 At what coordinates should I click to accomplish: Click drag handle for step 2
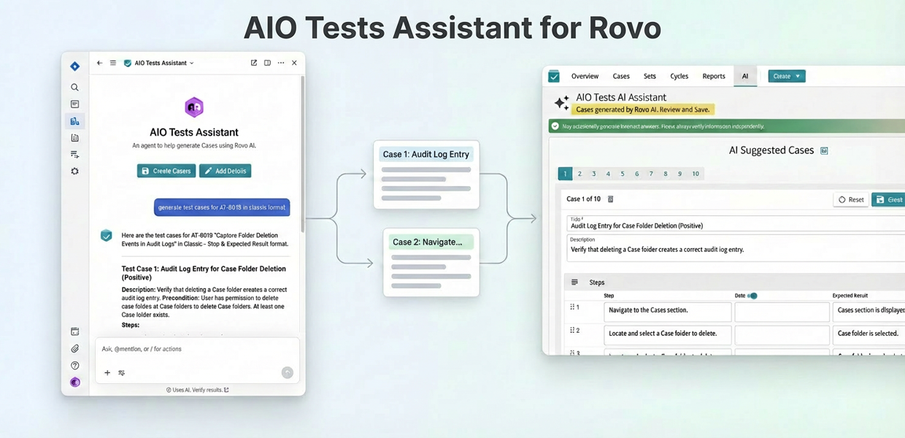tap(572, 331)
